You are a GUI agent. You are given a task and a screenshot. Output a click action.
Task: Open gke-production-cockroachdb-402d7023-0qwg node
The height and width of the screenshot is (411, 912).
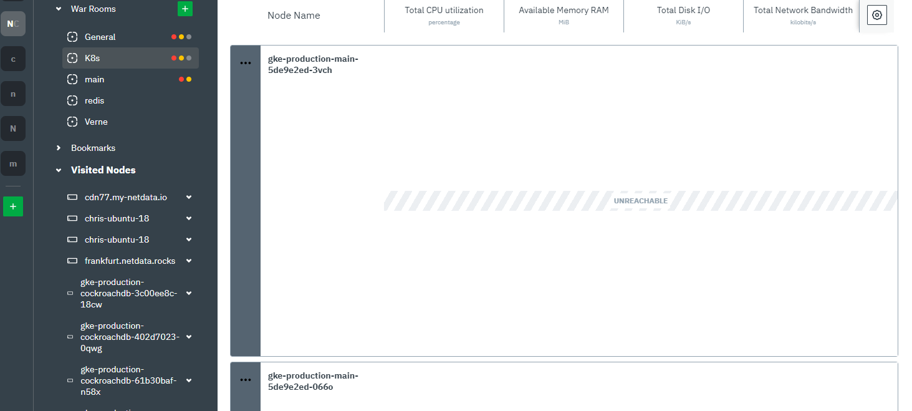click(130, 337)
